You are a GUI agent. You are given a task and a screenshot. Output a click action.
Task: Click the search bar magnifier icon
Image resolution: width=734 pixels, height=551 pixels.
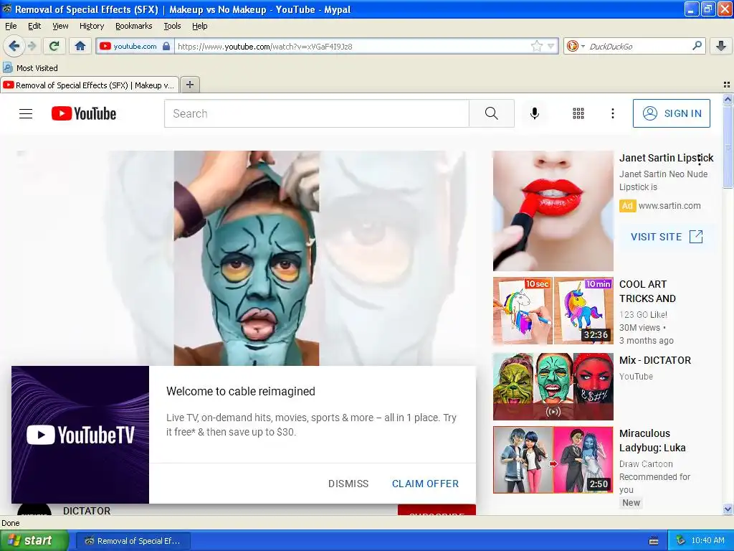coord(697,46)
